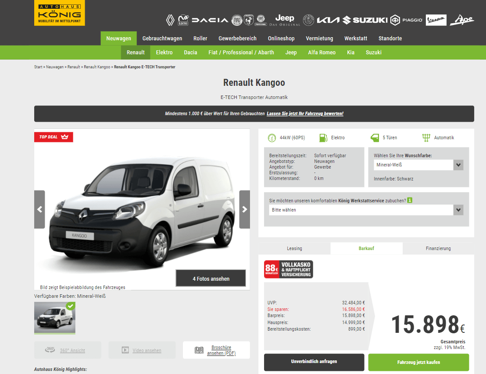
Task: Click the 'Renault Kangoo' page title
Action: pos(254,83)
